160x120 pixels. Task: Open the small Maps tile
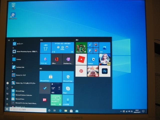(x=96, y=50)
